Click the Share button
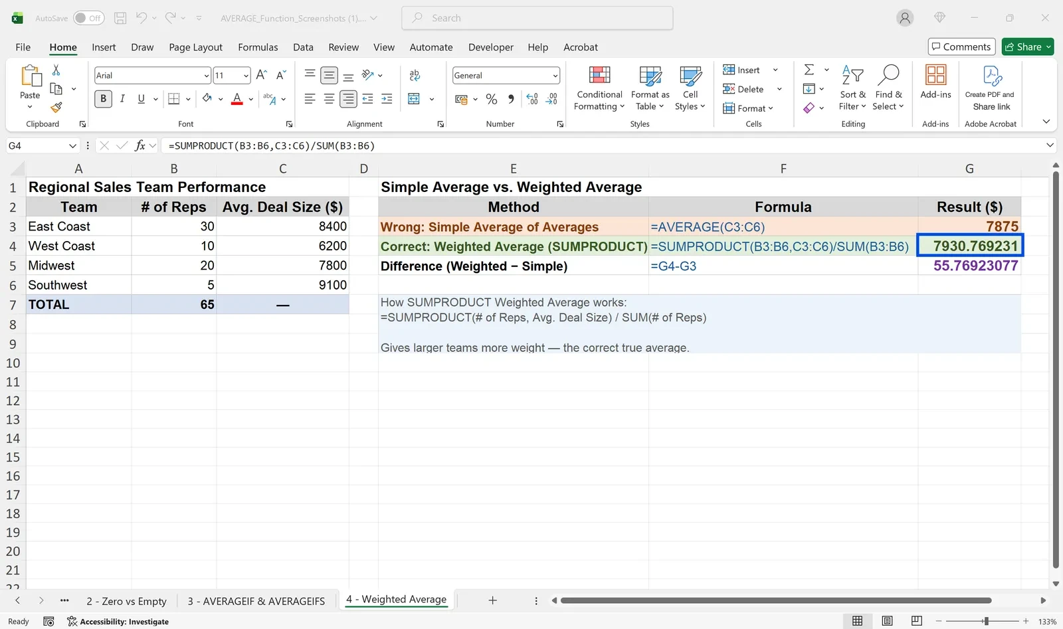 pos(1028,46)
